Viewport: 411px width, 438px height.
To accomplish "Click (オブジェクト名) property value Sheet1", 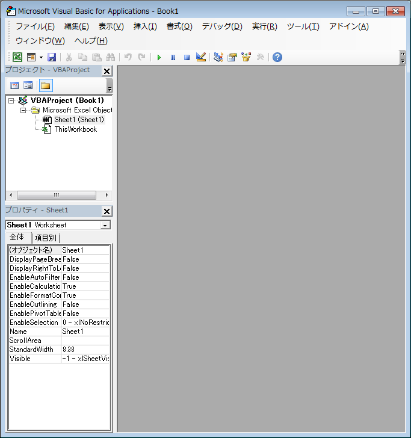I will pyautogui.click(x=85, y=250).
